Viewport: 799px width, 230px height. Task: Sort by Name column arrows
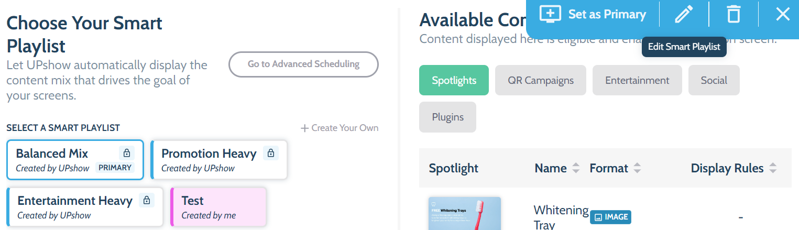click(x=576, y=168)
